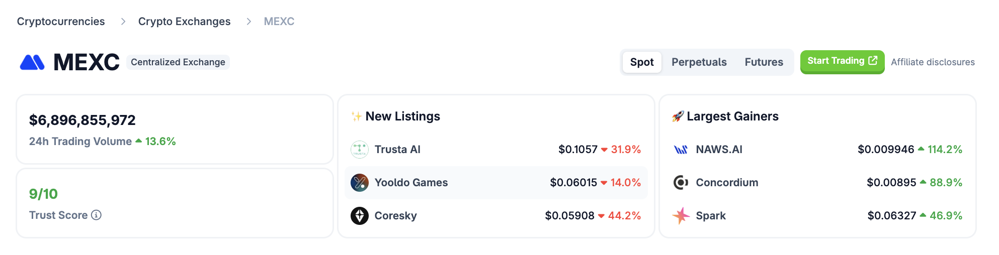Viewport: 999px width, 255px height.
Task: Click the Spark coin icon
Action: point(681,216)
